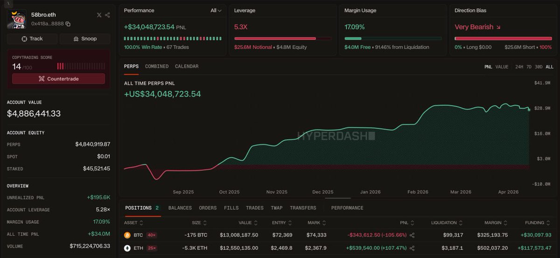The image size is (560, 258).
Task: Open the TWAP tab
Action: click(277, 208)
